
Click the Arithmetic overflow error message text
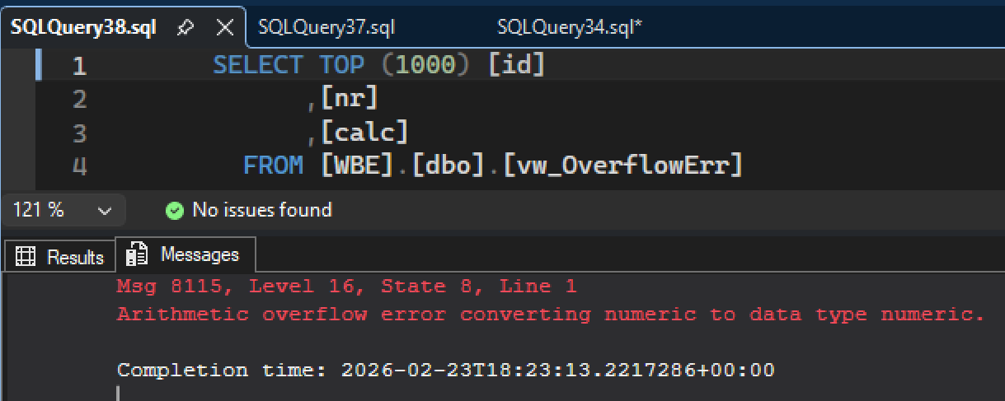point(551,314)
